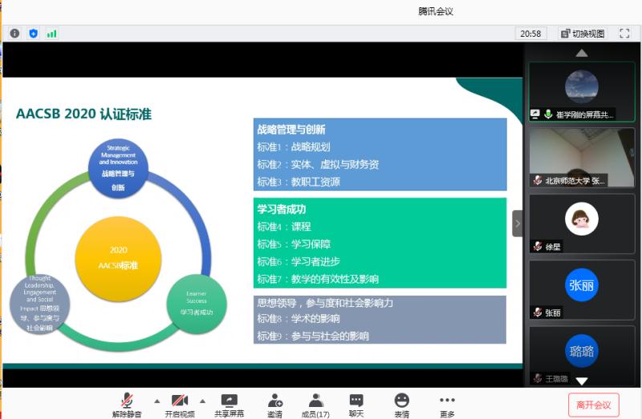Click the blue security shield icon
The image size is (642, 419).
coord(33,34)
